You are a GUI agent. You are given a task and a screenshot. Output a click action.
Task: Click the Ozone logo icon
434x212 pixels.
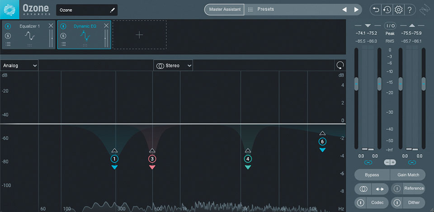(x=9, y=9)
